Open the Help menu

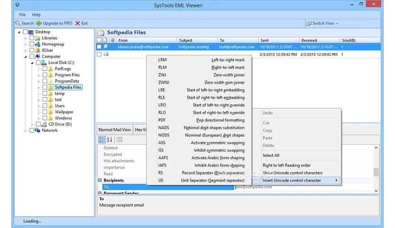(x=36, y=15)
